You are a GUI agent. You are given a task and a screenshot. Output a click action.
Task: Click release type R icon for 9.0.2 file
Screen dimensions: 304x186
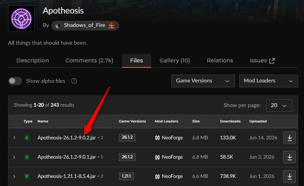point(27,138)
